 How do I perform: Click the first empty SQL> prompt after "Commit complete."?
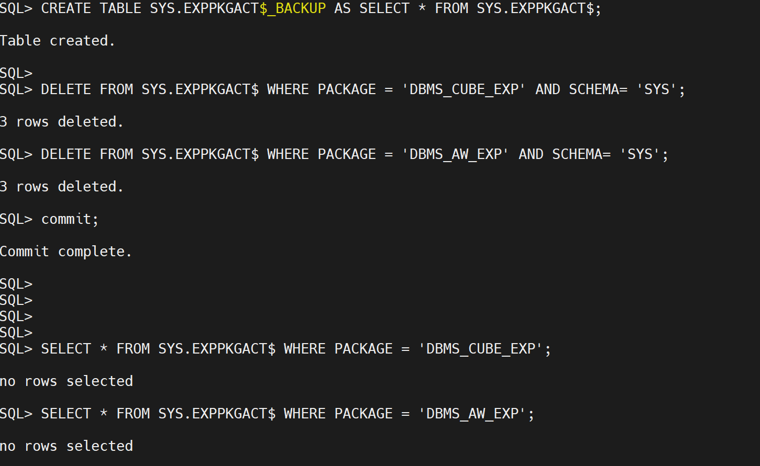[x=16, y=284]
